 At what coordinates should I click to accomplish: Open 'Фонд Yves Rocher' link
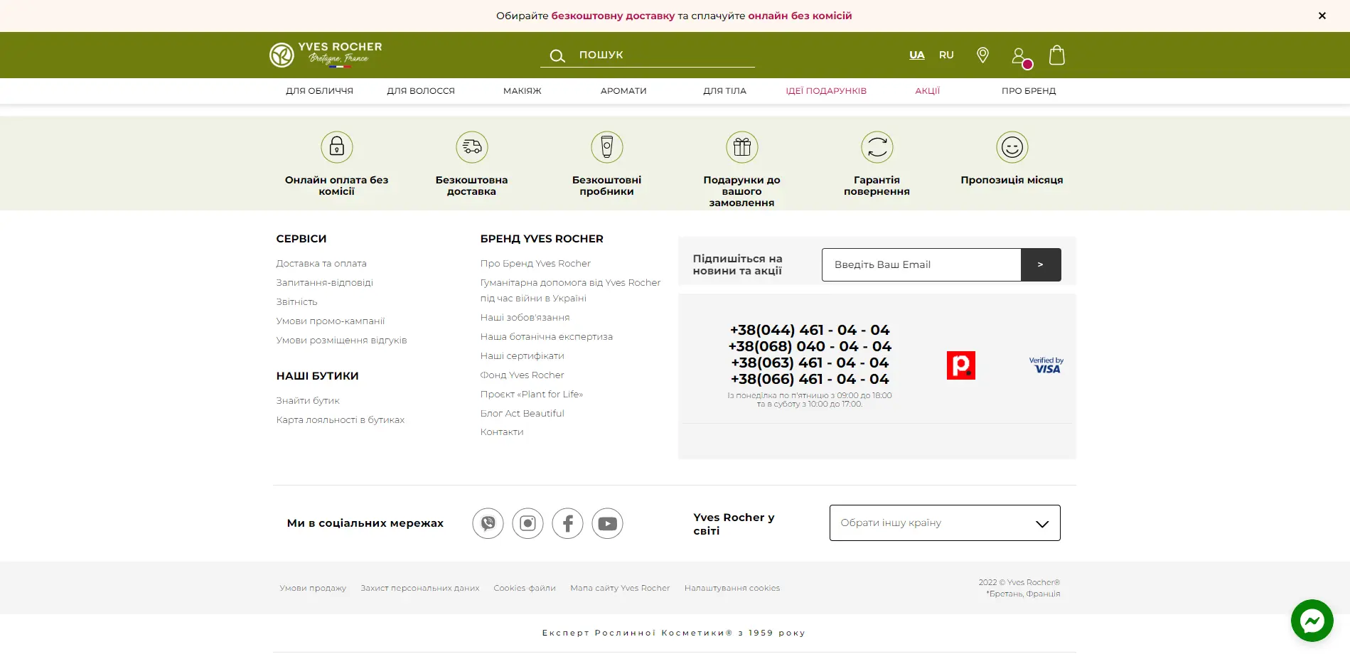[522, 375]
